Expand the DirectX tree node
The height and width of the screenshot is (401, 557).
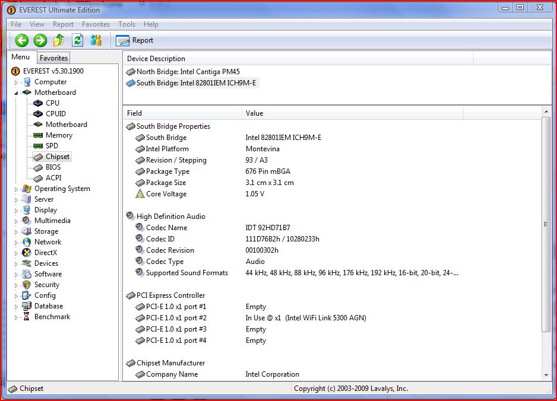coord(17,253)
